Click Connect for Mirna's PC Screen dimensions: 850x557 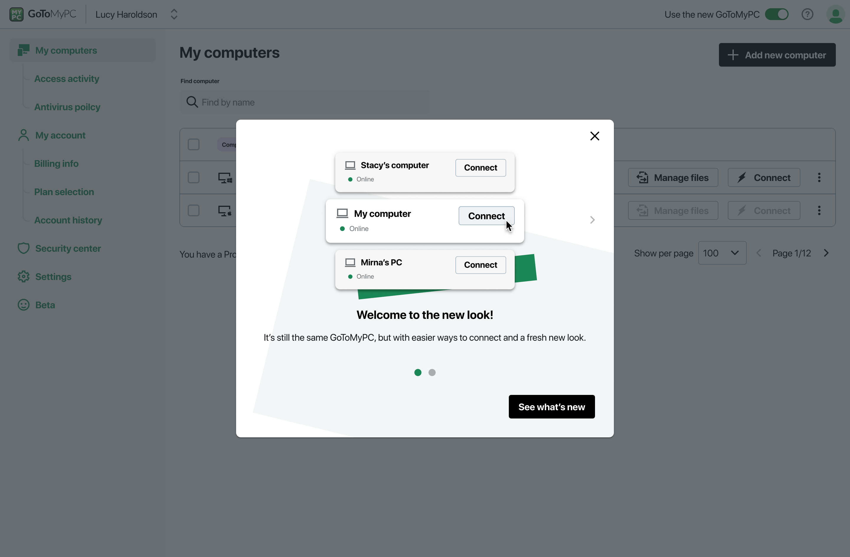pos(481,265)
